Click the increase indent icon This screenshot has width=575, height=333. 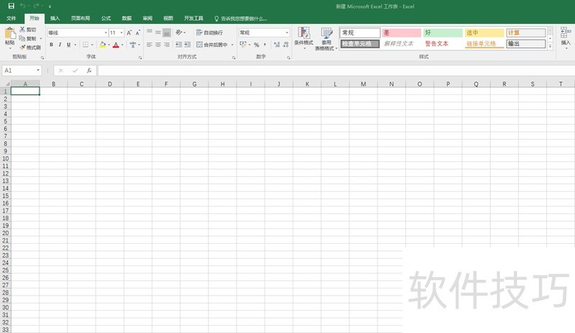pos(188,45)
